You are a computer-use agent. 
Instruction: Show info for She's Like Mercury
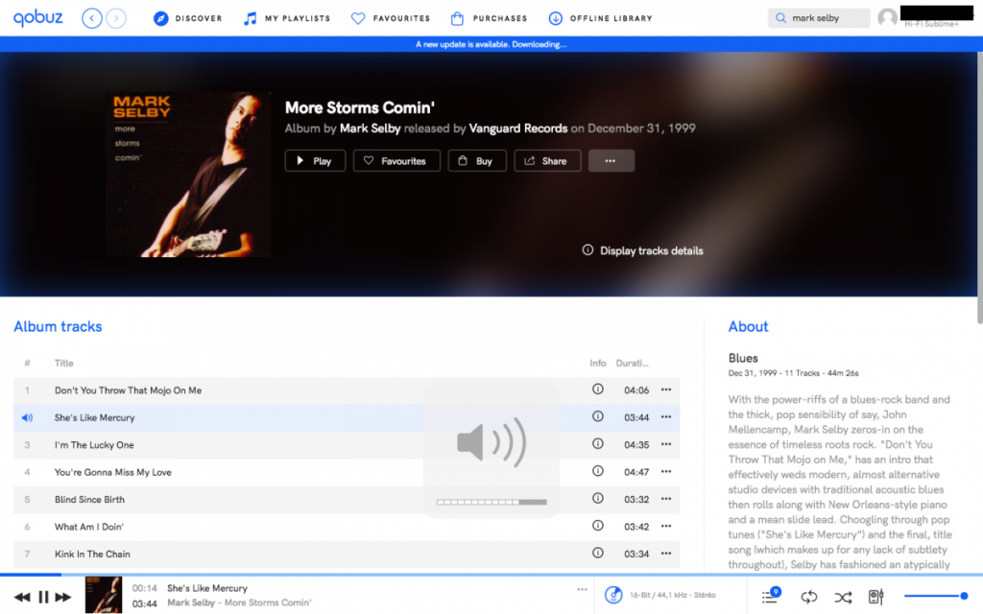click(597, 416)
